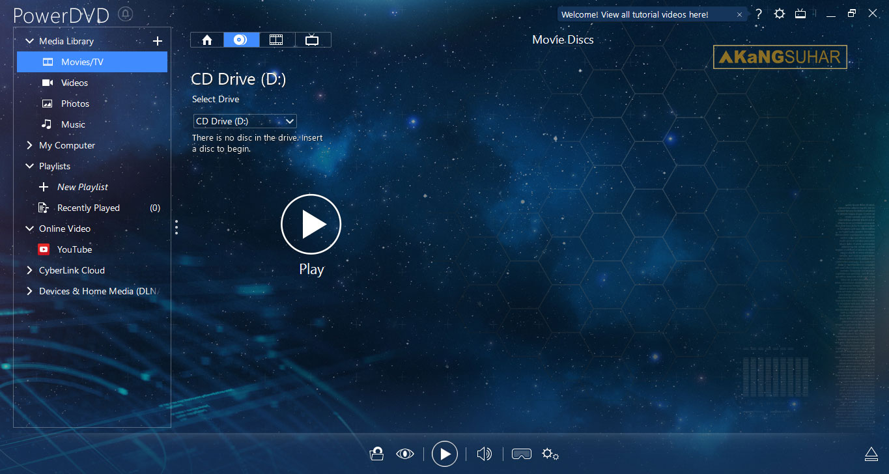Click the New Playlist plus icon
This screenshot has height=474, width=889.
(44, 187)
